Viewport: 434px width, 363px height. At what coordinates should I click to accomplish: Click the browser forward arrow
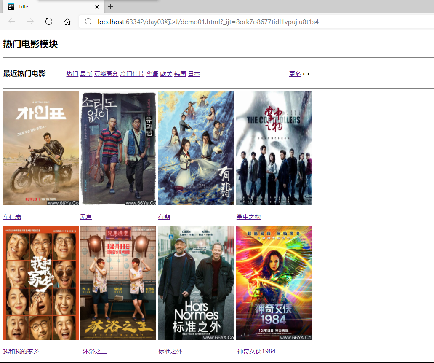coord(30,22)
